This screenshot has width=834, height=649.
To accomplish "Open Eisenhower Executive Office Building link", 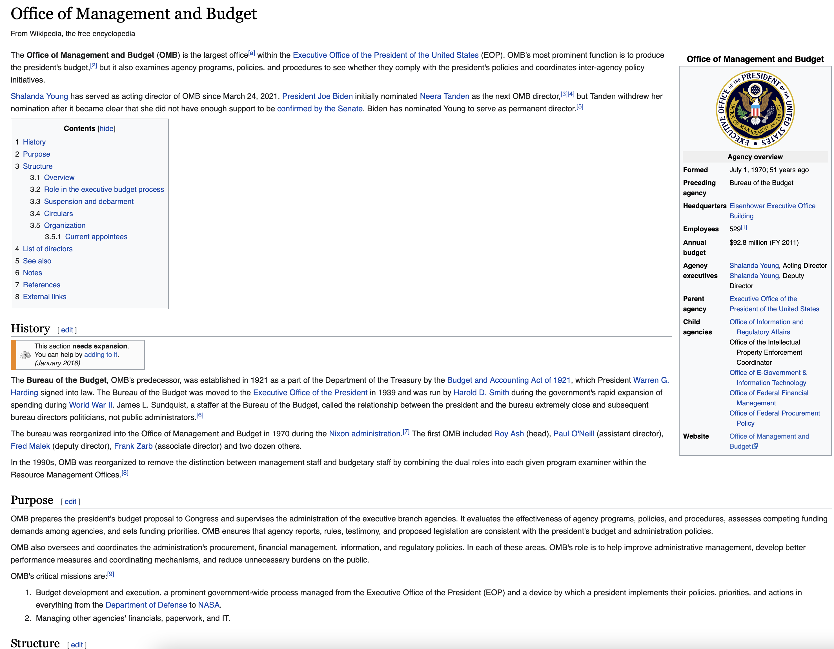I will point(772,211).
